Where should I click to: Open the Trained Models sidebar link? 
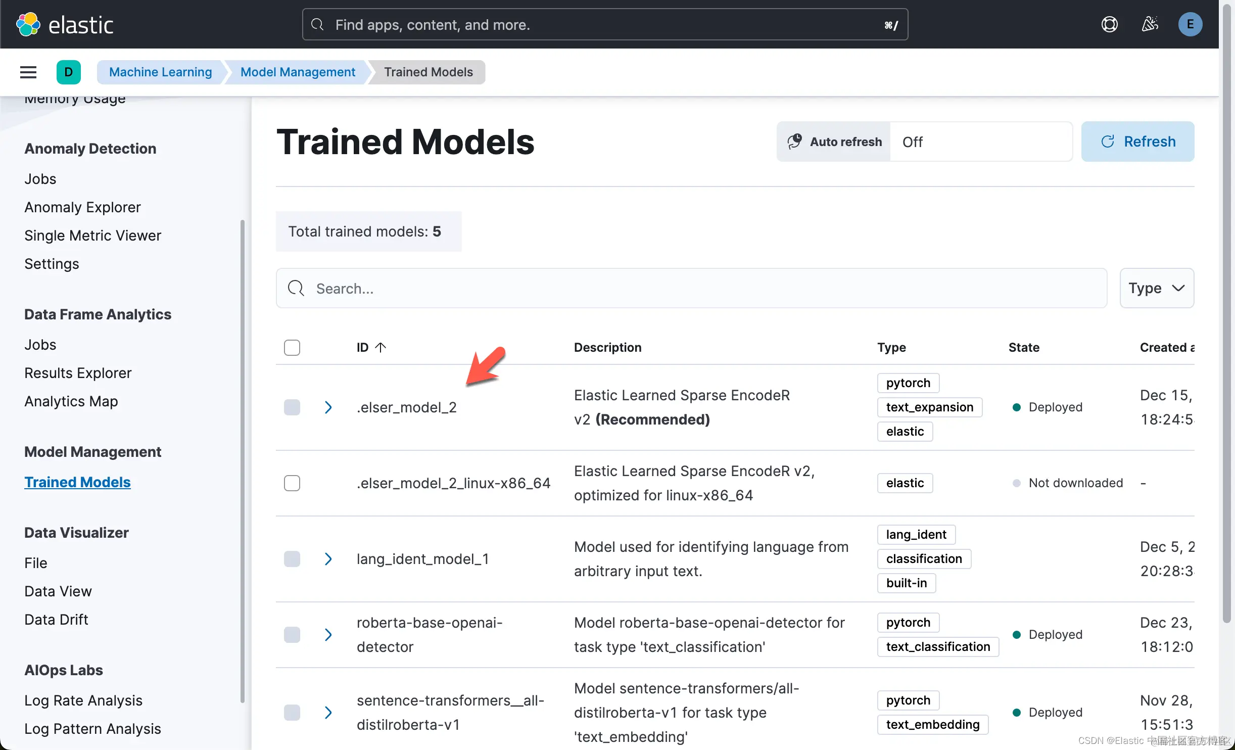[77, 482]
